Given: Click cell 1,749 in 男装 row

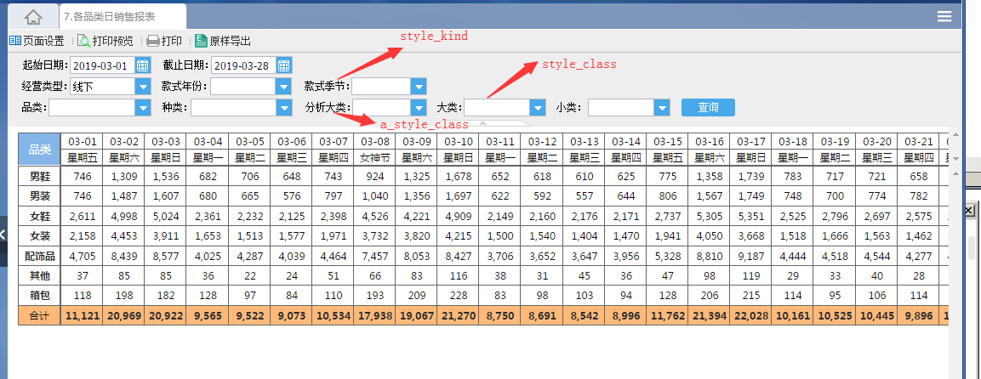Looking at the screenshot, I should tap(750, 196).
